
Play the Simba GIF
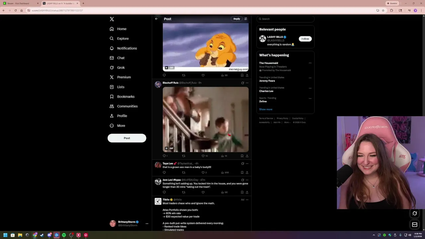pyautogui.click(x=166, y=68)
